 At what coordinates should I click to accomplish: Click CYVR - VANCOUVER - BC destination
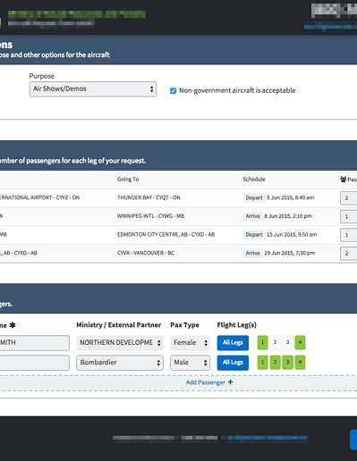point(146,253)
